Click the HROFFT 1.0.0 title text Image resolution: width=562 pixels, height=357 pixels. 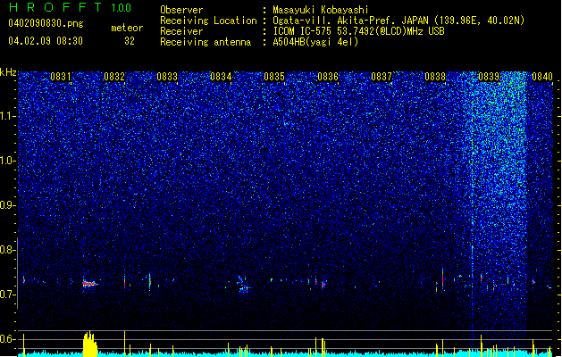(70, 7)
